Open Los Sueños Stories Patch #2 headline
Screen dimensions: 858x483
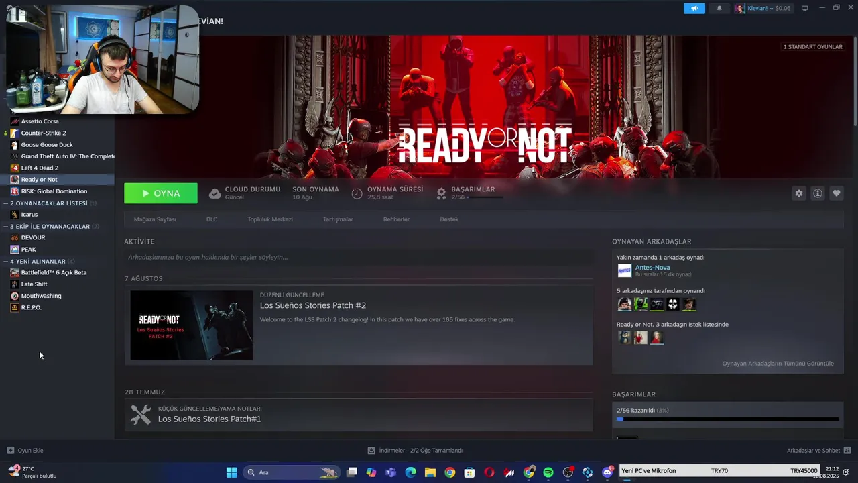tap(313, 305)
